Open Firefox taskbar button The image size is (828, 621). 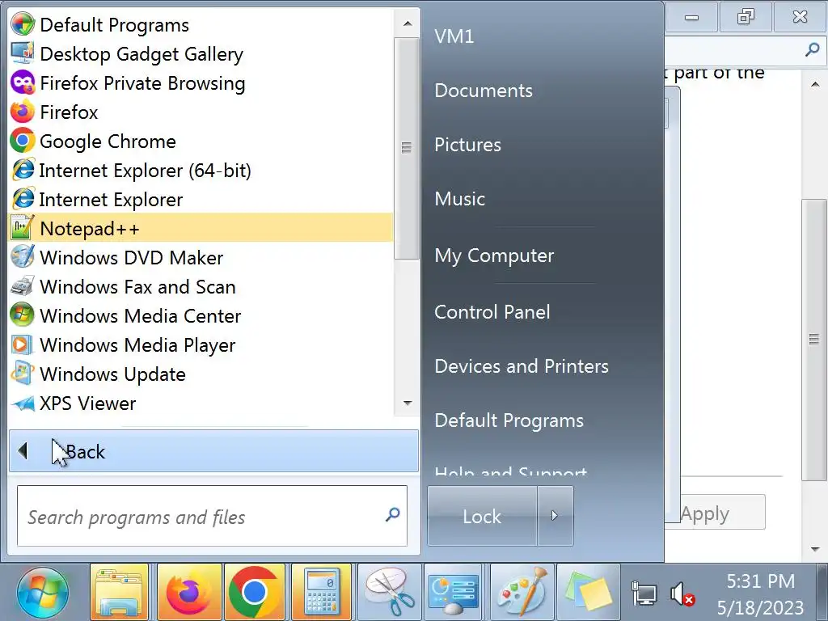click(189, 593)
